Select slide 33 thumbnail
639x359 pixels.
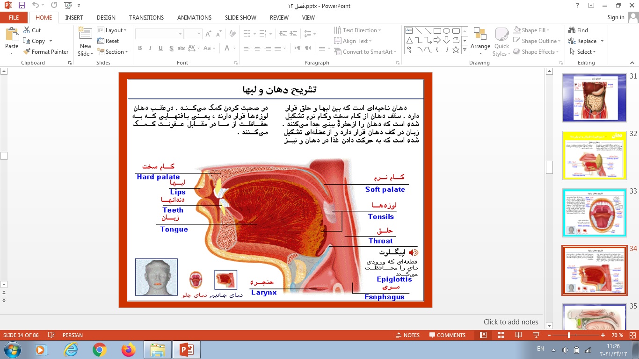pos(594,213)
